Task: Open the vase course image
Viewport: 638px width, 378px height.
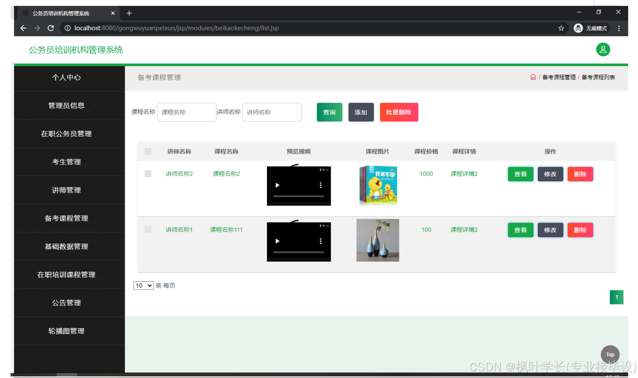Action: [378, 240]
